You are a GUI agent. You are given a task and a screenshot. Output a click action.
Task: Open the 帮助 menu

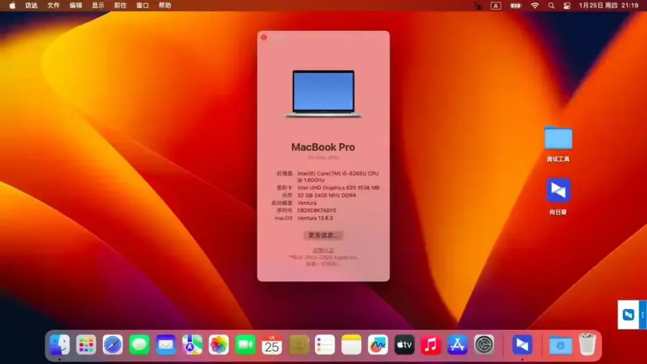click(165, 5)
